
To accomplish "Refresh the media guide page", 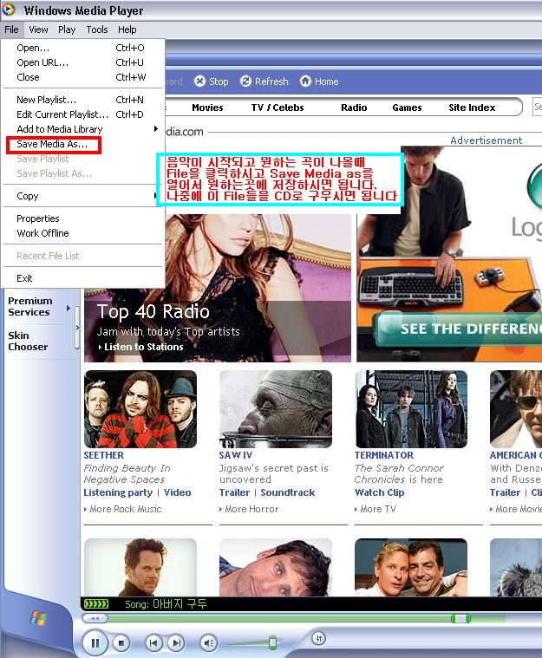I will click(247, 81).
